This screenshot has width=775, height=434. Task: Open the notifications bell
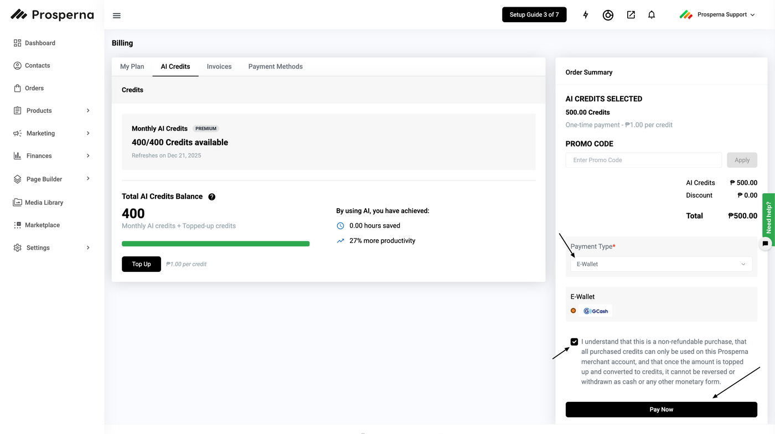[652, 15]
